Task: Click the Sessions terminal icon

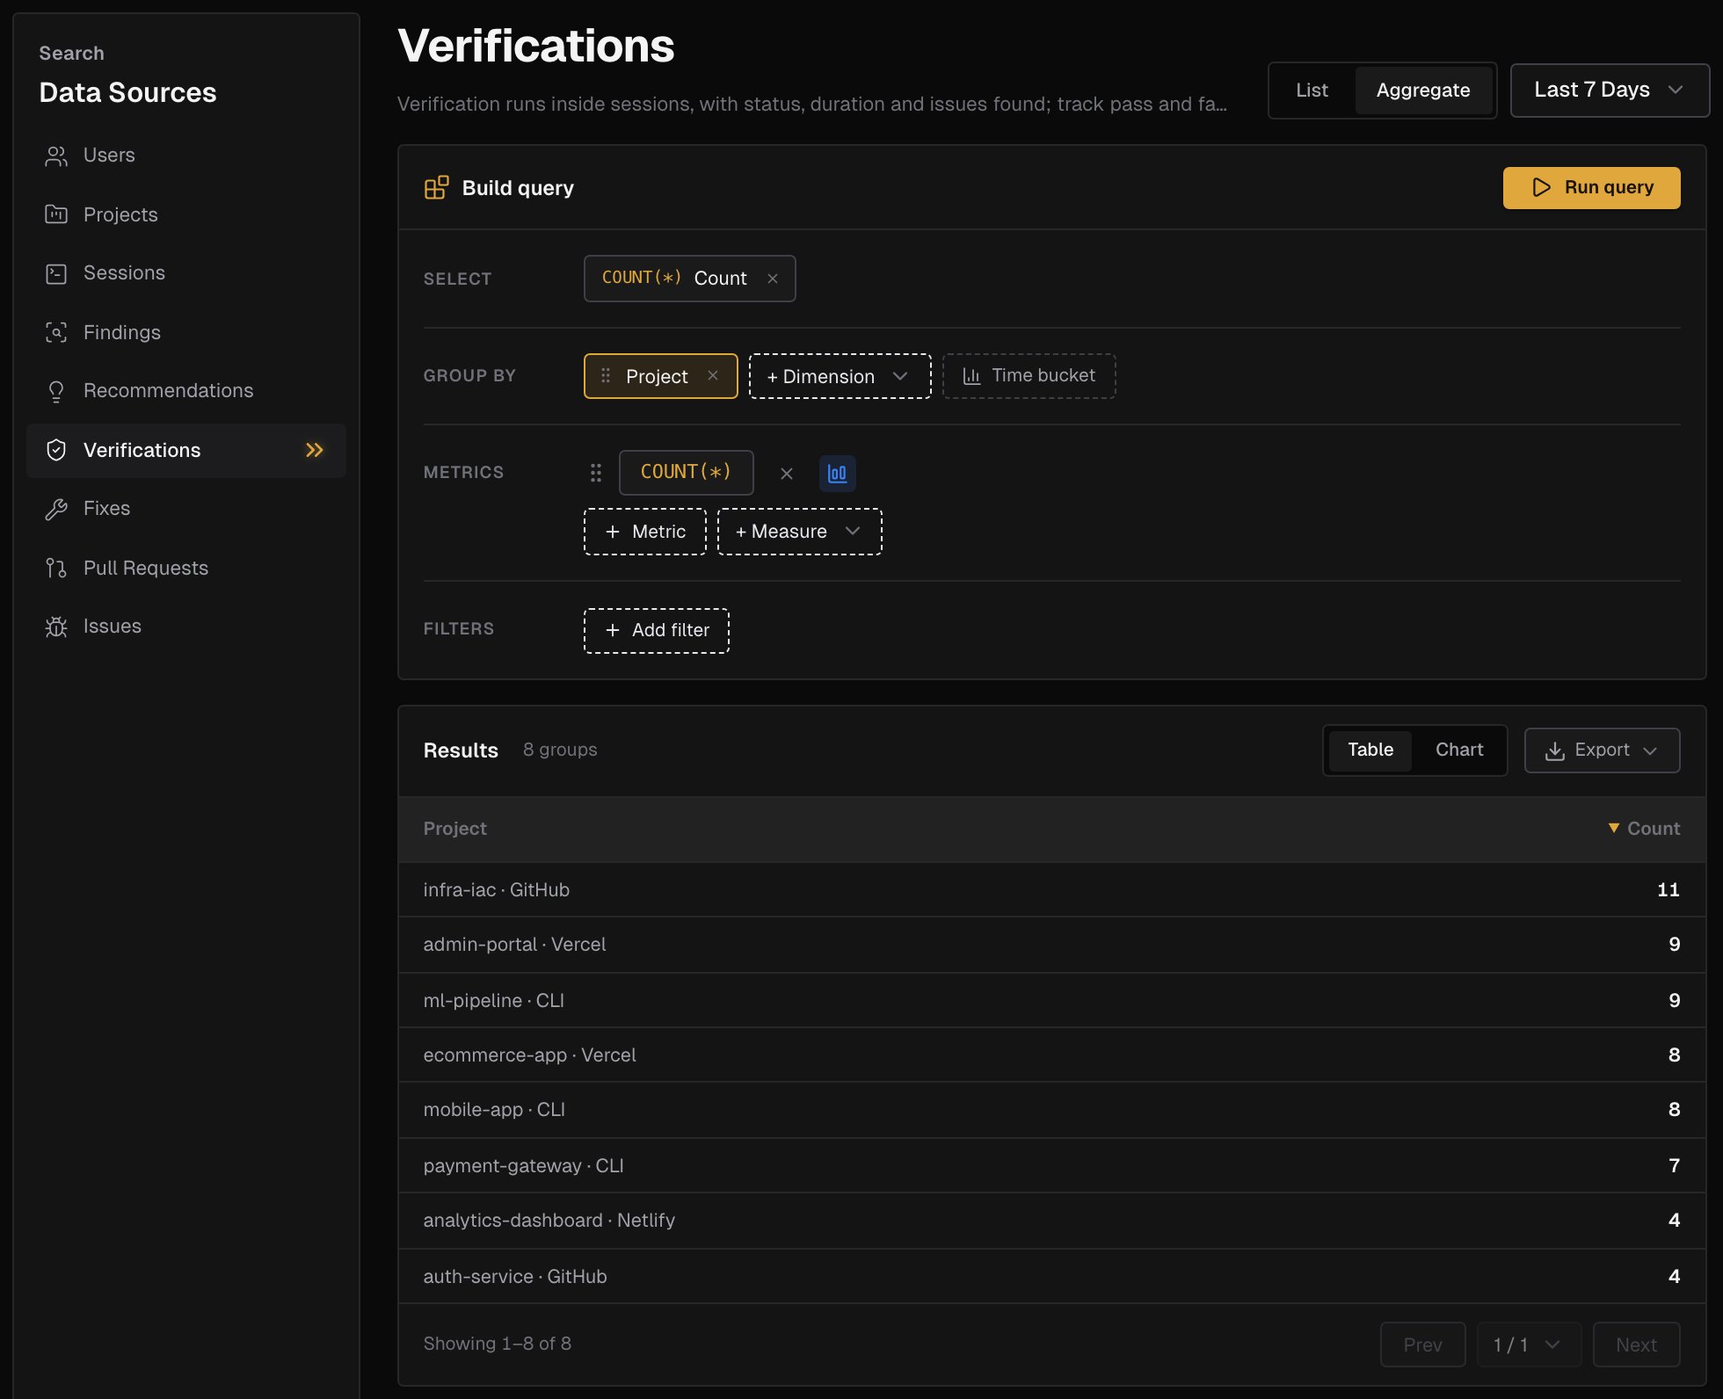Action: [x=56, y=273]
